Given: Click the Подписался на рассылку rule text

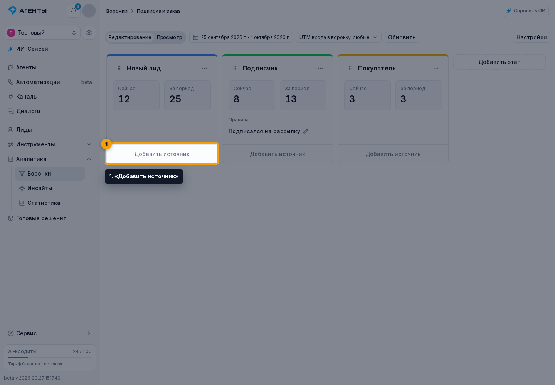Looking at the screenshot, I should point(264,131).
